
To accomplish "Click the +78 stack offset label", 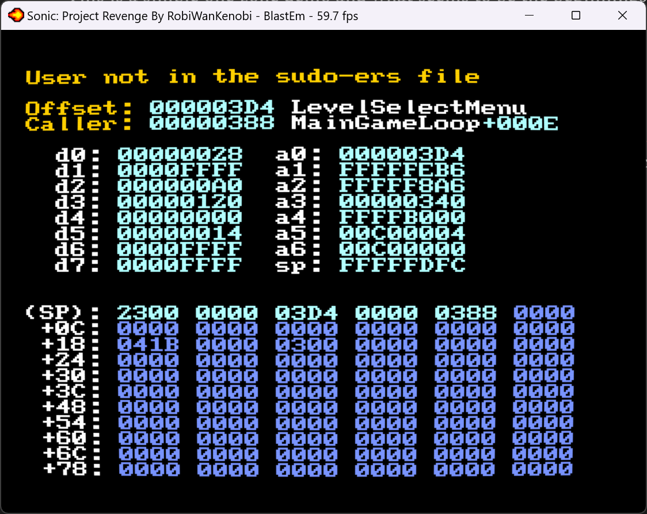I will pos(64,469).
